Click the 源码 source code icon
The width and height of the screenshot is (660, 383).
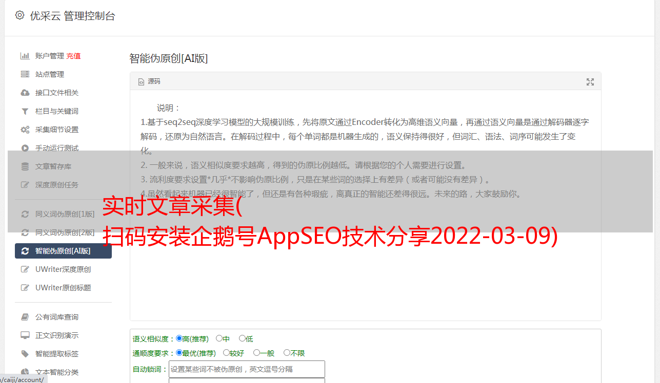pyautogui.click(x=141, y=82)
